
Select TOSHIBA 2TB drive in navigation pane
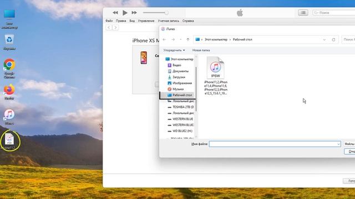click(x=181, y=107)
